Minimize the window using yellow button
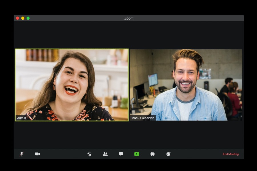Viewport: 257px width, 171px height. (x=23, y=18)
